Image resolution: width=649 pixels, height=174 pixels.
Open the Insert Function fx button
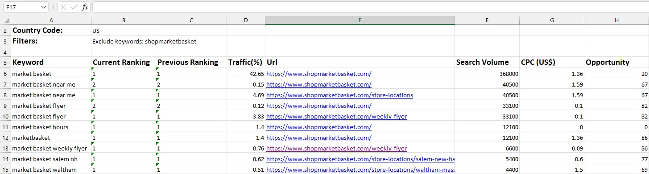[85, 8]
